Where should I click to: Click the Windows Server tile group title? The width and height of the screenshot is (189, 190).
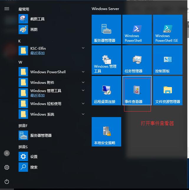(x=105, y=9)
